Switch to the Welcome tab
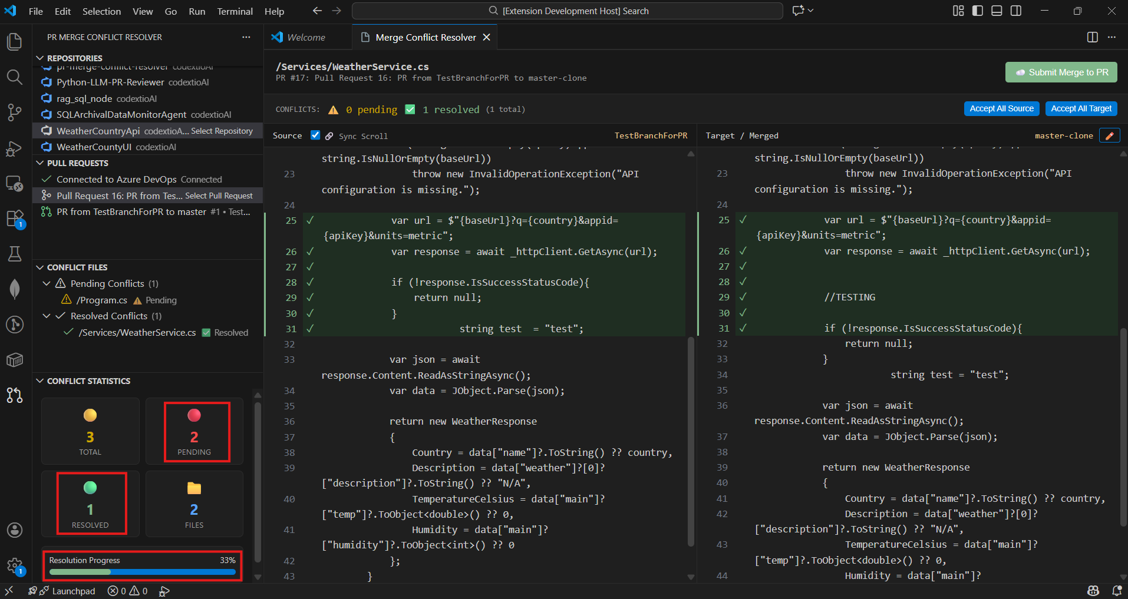Screen dimensions: 1128x599 click(306, 37)
